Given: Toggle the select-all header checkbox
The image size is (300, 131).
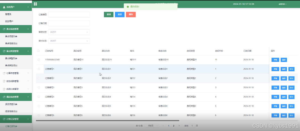Looking at the screenshot, I should tap(38, 51).
